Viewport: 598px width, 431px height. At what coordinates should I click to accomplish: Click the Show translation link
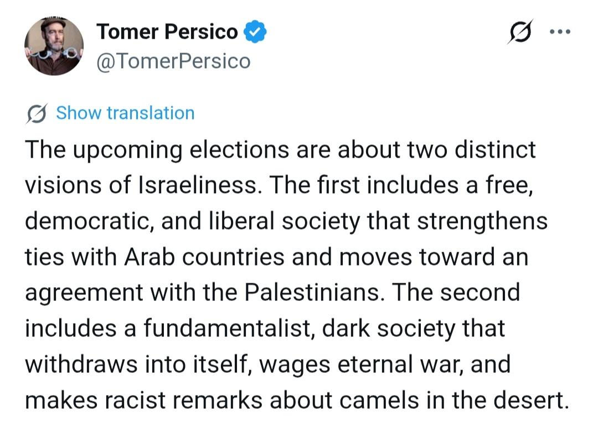125,113
